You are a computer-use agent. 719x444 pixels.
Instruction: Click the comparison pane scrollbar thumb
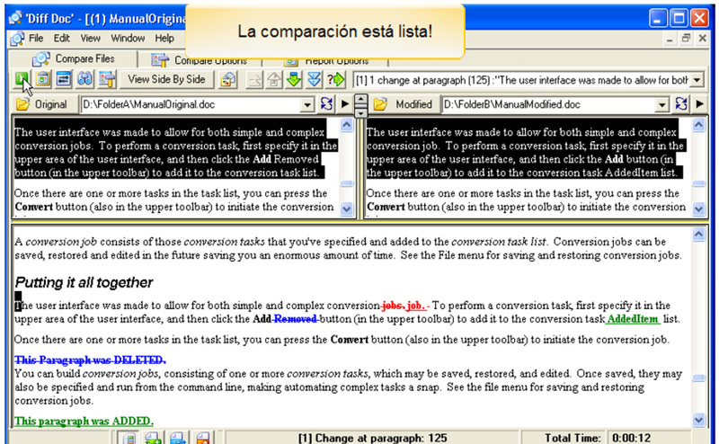pyautogui.click(x=698, y=378)
